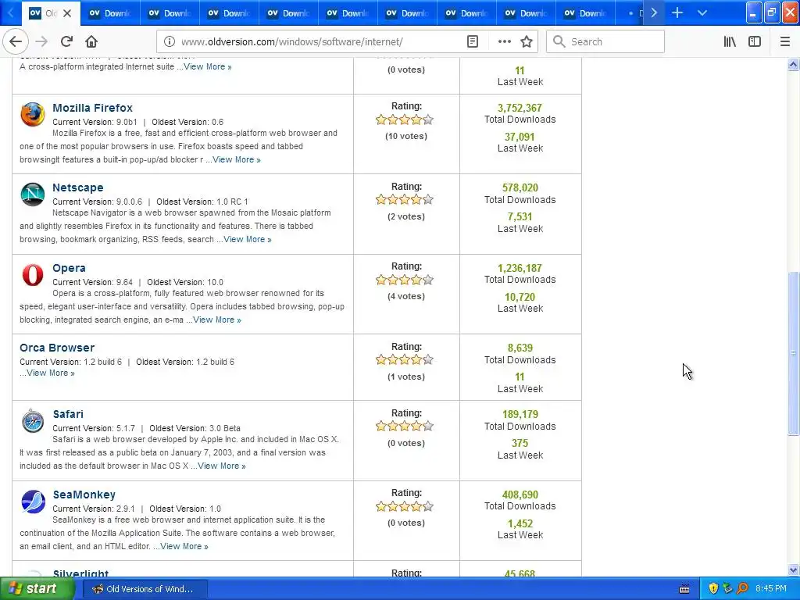Switch to the fourth browser tab

click(228, 13)
